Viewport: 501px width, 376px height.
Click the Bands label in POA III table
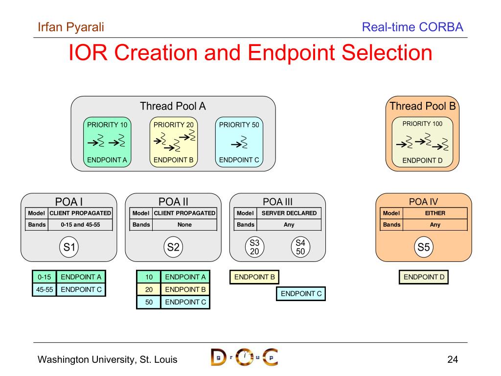click(x=246, y=225)
